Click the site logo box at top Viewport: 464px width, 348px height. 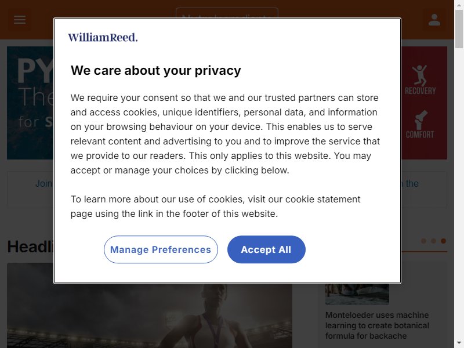coord(227,13)
